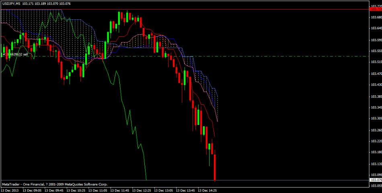Click the 13 Dec 14:25 time label

point(207,190)
